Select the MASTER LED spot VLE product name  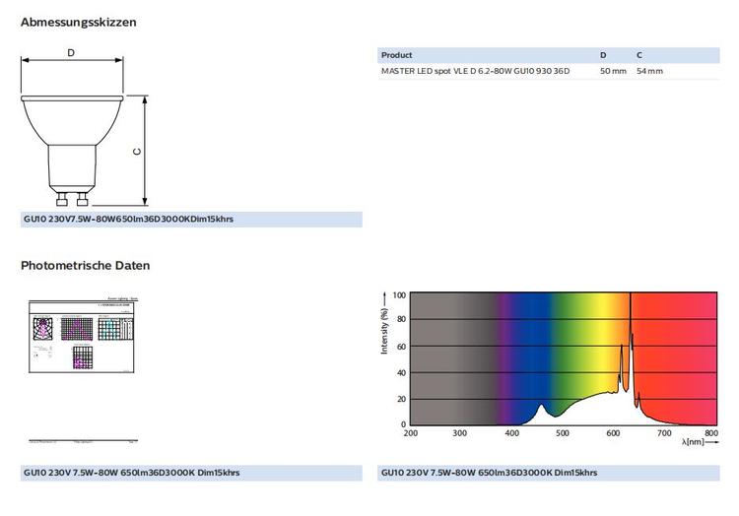(x=475, y=72)
